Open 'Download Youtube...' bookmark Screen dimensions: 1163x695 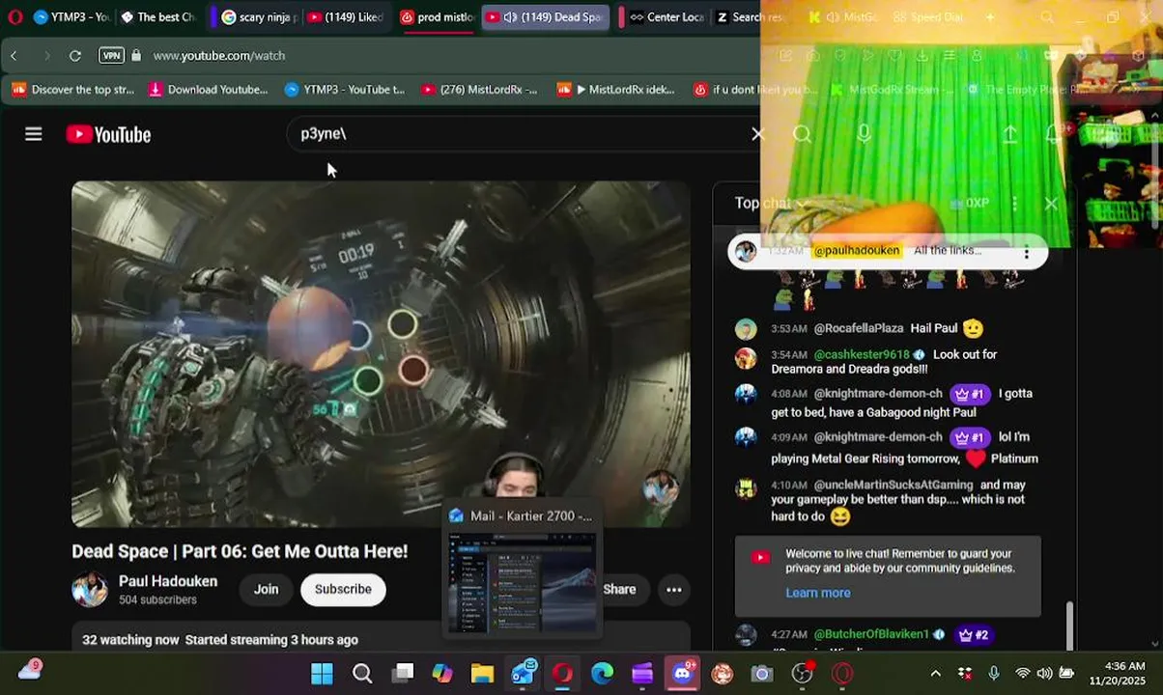click(x=208, y=90)
